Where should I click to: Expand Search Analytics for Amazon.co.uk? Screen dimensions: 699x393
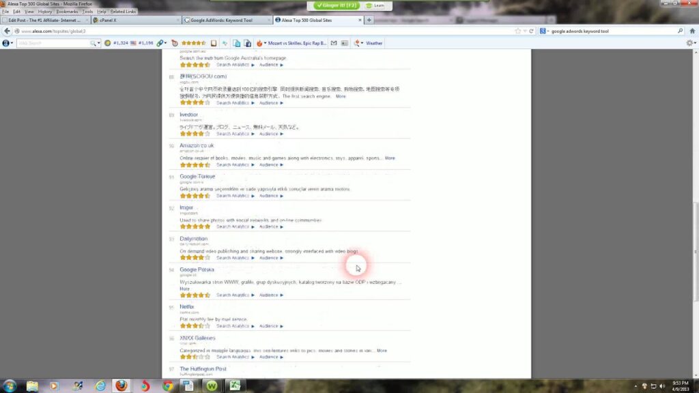click(x=236, y=165)
